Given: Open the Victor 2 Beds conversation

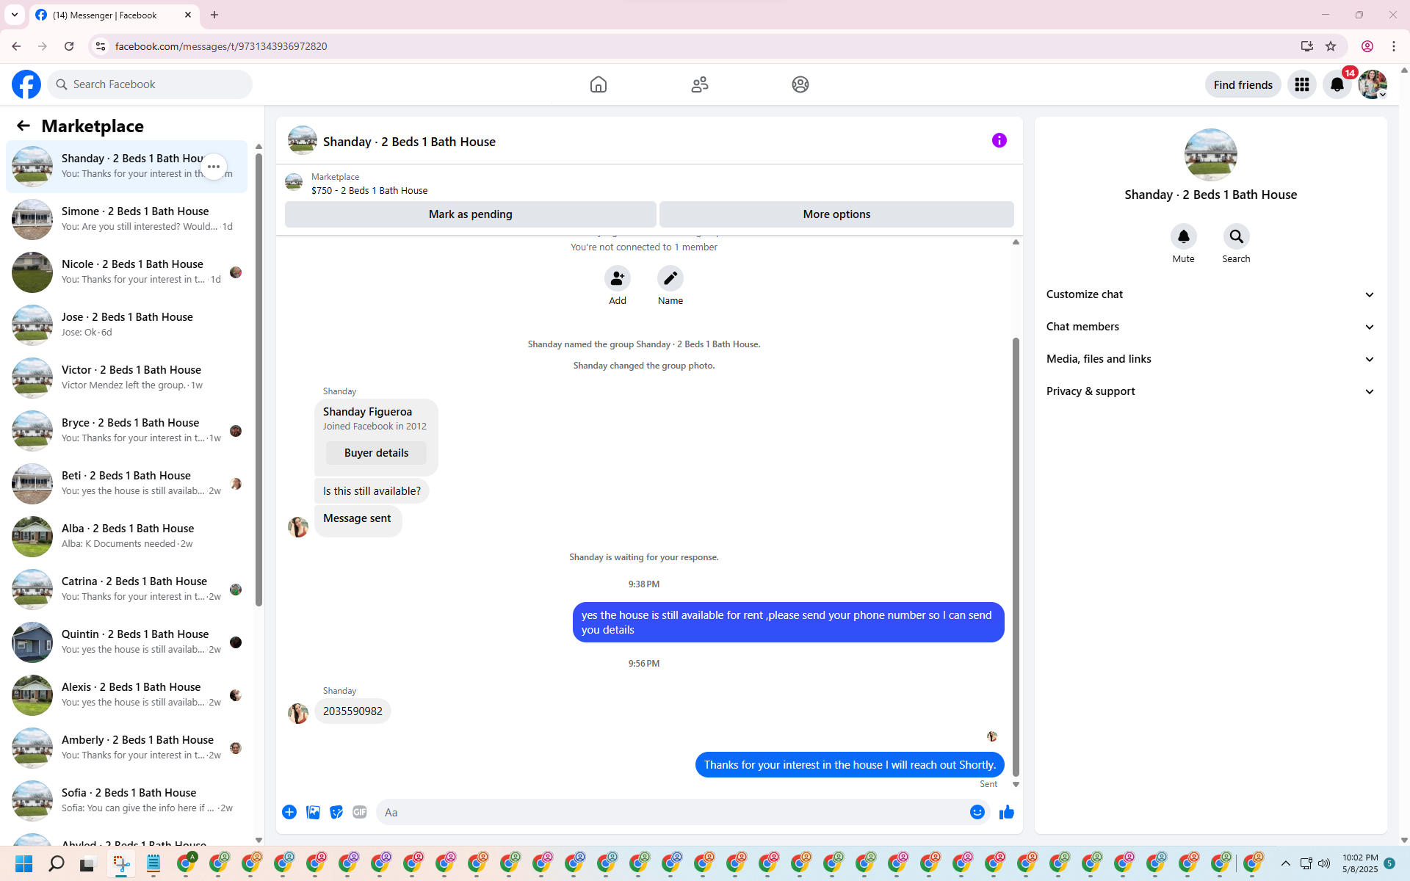Looking at the screenshot, I should tap(126, 378).
